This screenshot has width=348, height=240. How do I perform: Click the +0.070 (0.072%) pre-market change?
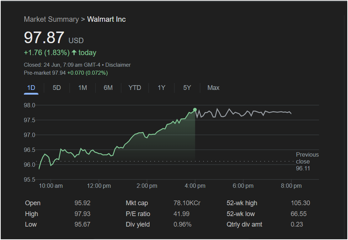pos(87,73)
